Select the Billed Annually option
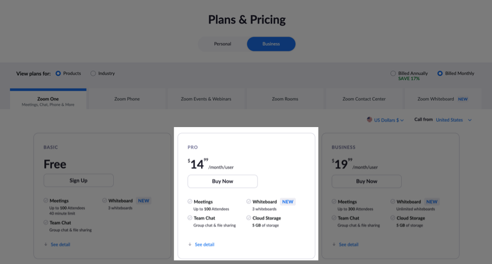Image resolution: width=492 pixels, height=264 pixels. click(x=393, y=73)
